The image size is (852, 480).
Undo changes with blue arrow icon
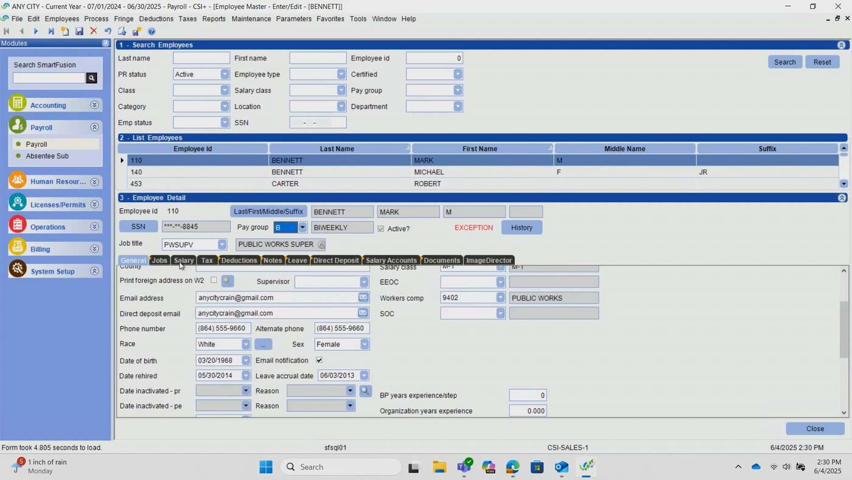[x=108, y=31]
